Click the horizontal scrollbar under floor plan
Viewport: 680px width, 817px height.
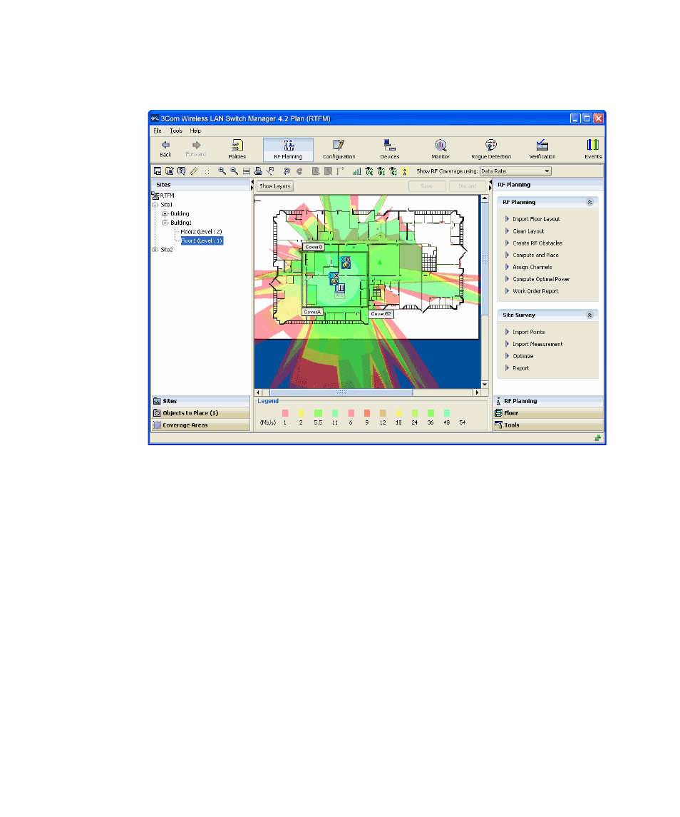click(x=366, y=392)
